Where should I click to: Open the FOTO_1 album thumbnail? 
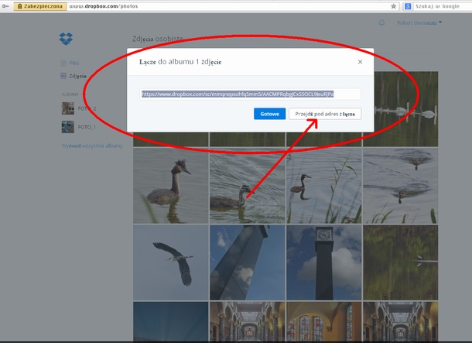[68, 127]
